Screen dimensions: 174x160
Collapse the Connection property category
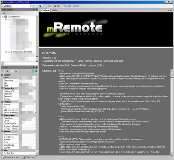[x=2, y=88]
